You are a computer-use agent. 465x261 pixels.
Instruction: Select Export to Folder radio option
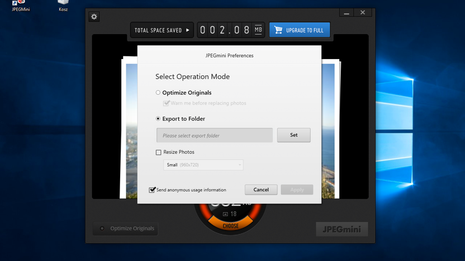click(x=158, y=119)
